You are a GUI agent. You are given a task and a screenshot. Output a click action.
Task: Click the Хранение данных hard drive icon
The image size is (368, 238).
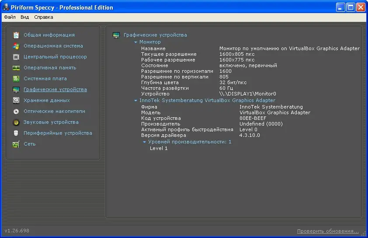[x=16, y=100]
